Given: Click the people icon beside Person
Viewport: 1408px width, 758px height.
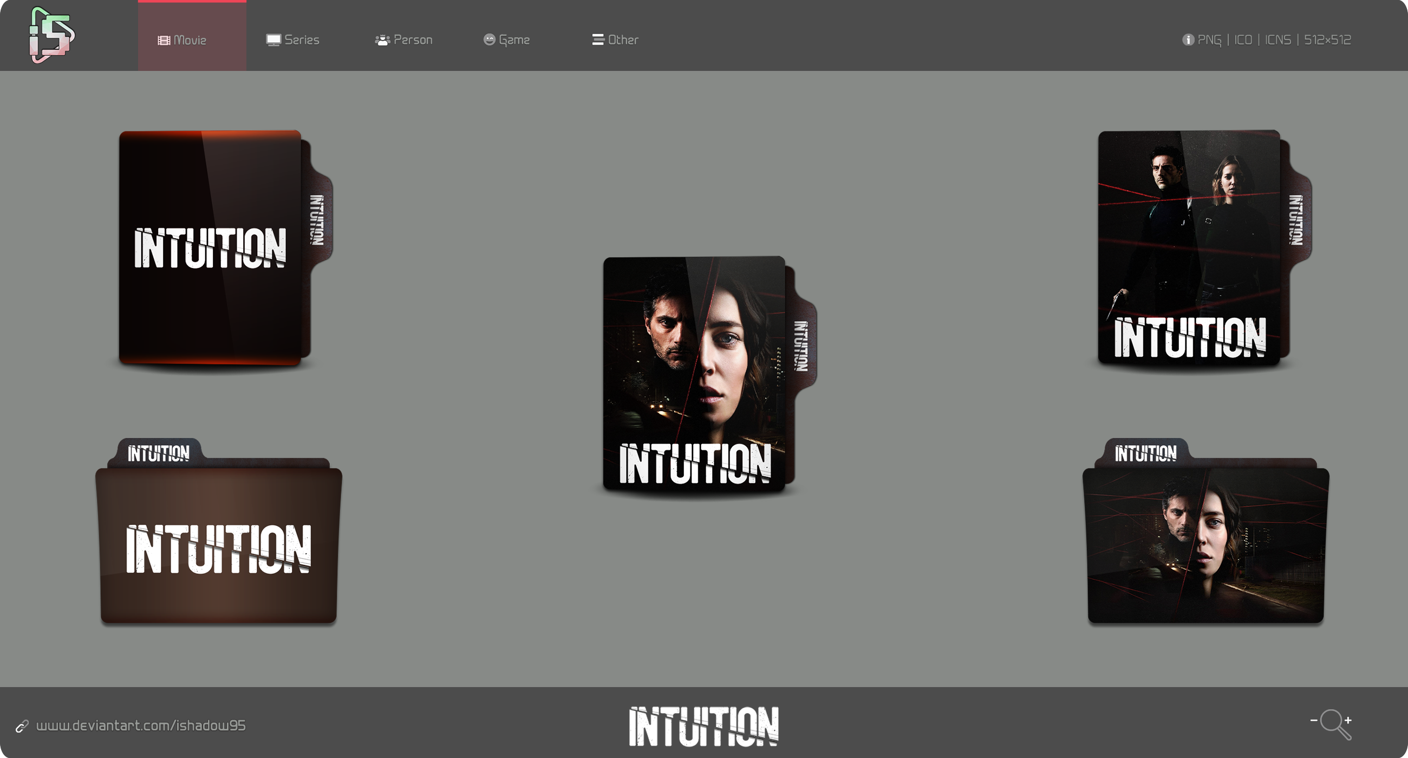Looking at the screenshot, I should (383, 40).
